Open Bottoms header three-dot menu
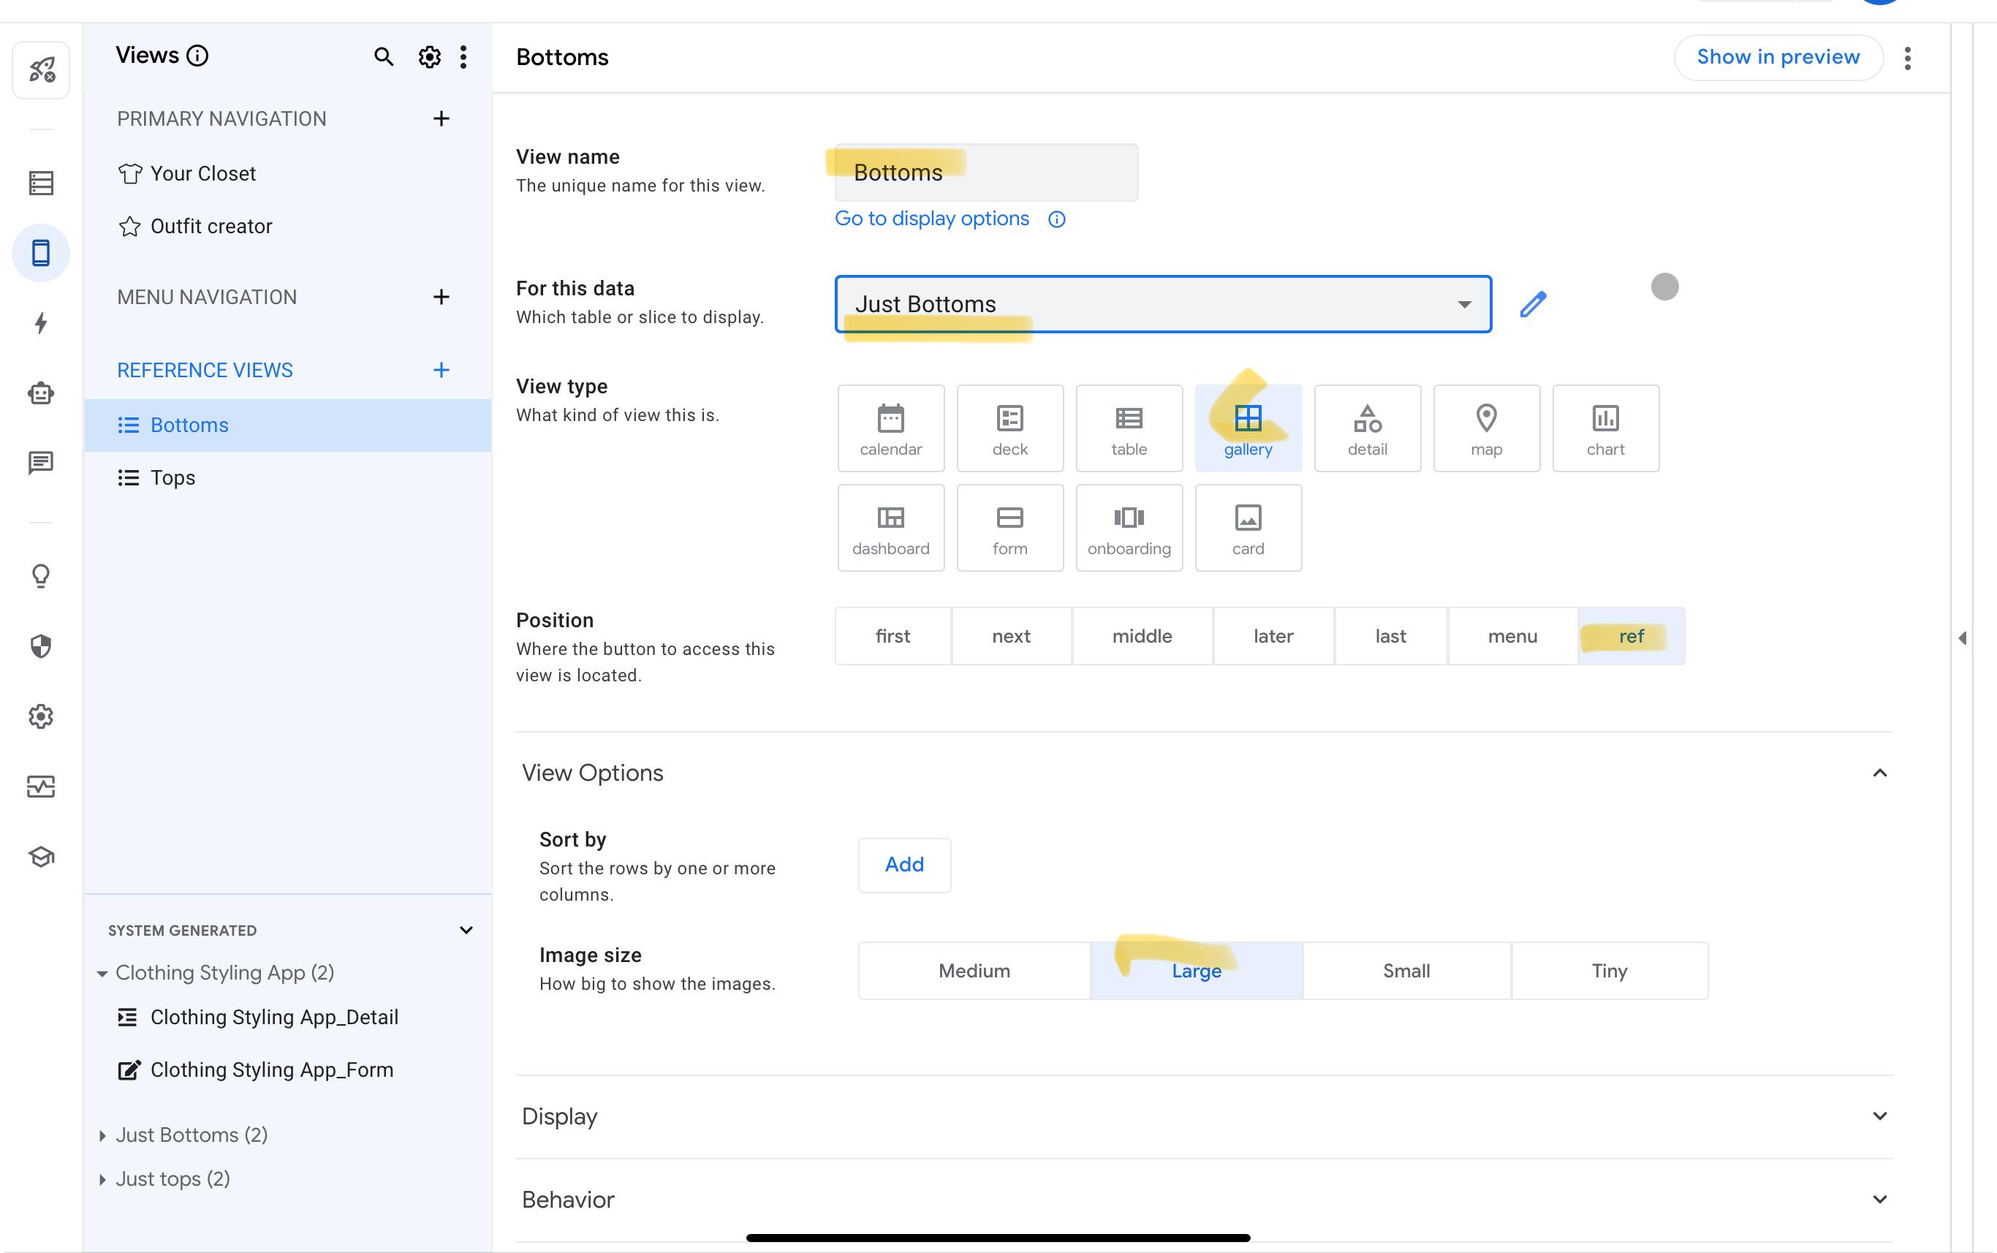This screenshot has width=1997, height=1253. [1908, 58]
